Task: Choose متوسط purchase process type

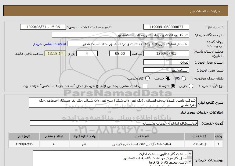Action: click(173, 86)
